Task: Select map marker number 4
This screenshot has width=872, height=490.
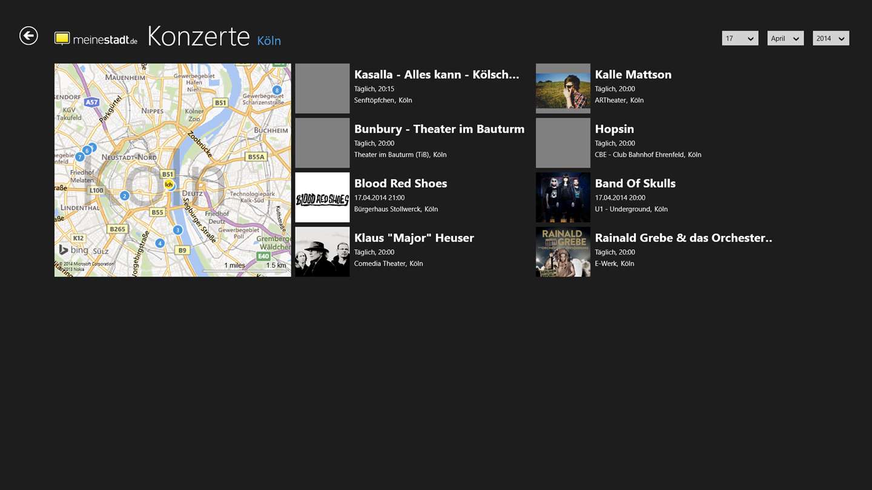Action: (x=159, y=243)
